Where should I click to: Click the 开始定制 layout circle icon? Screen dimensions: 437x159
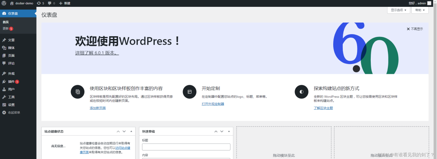tap(189, 92)
